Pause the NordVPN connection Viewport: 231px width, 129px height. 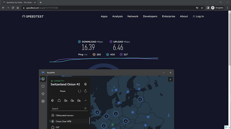(x=63, y=91)
